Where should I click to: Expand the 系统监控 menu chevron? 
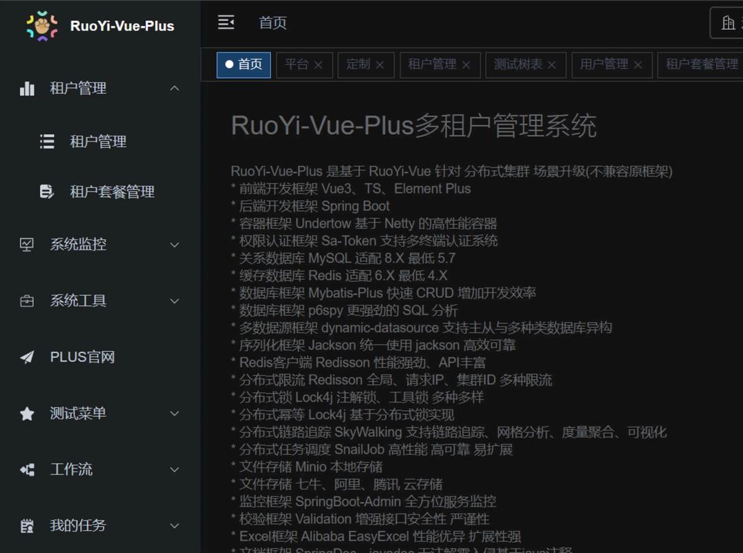tap(175, 245)
